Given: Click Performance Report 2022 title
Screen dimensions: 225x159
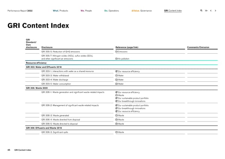Looking at the screenshot, I should [20, 11].
